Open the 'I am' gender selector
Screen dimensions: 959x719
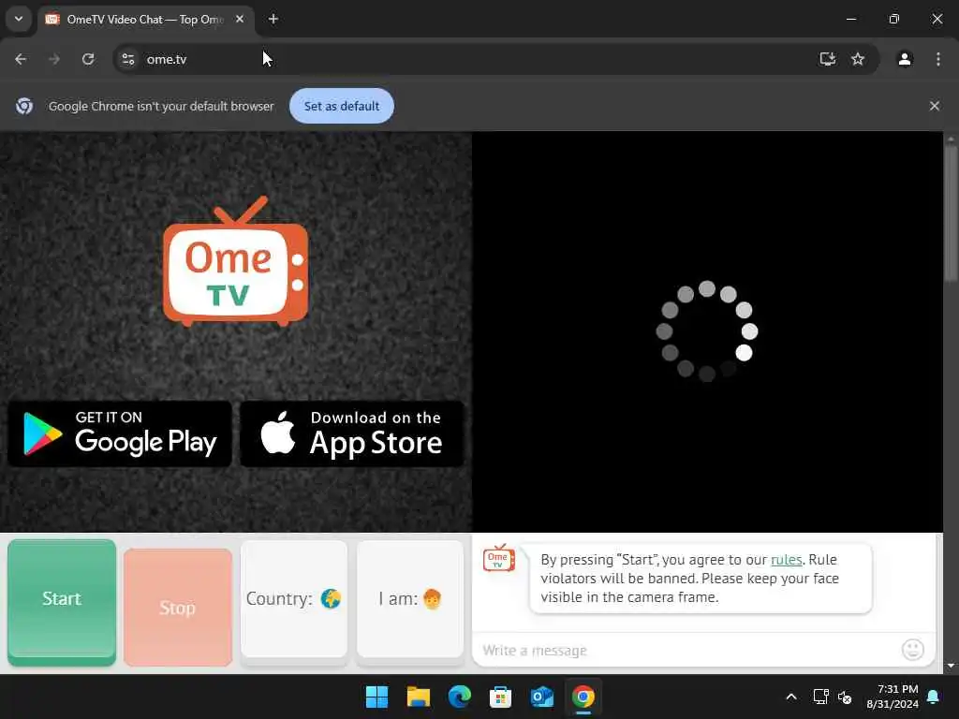410,602
